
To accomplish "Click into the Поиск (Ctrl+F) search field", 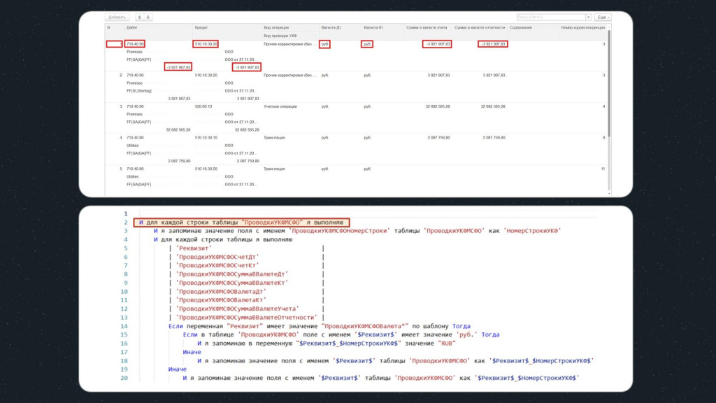I will (551, 17).
